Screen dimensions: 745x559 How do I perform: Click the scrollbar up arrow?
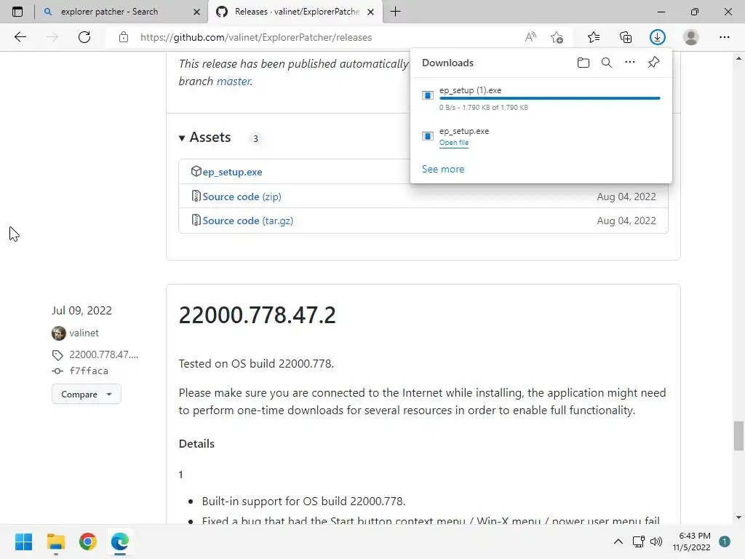(x=738, y=59)
